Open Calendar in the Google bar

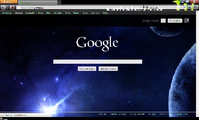pyautogui.click(x=95, y=13)
